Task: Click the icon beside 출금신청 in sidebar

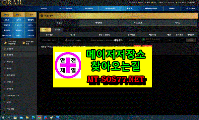Action: pyautogui.click(x=4, y=55)
